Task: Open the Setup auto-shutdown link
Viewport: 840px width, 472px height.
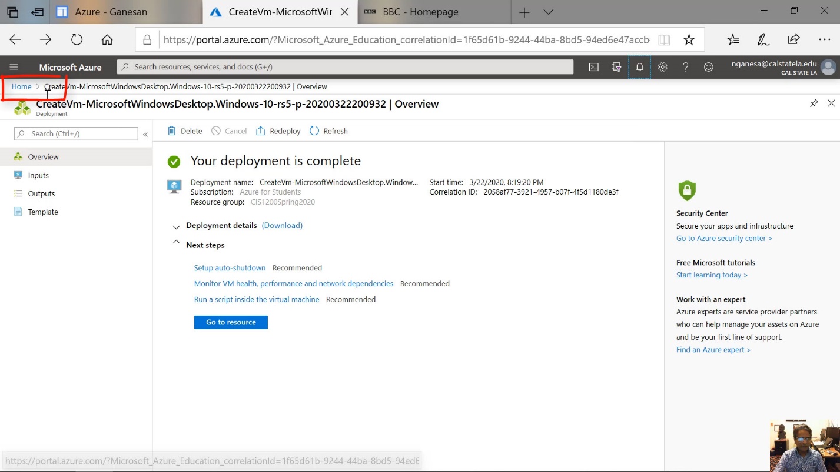Action: 230,268
